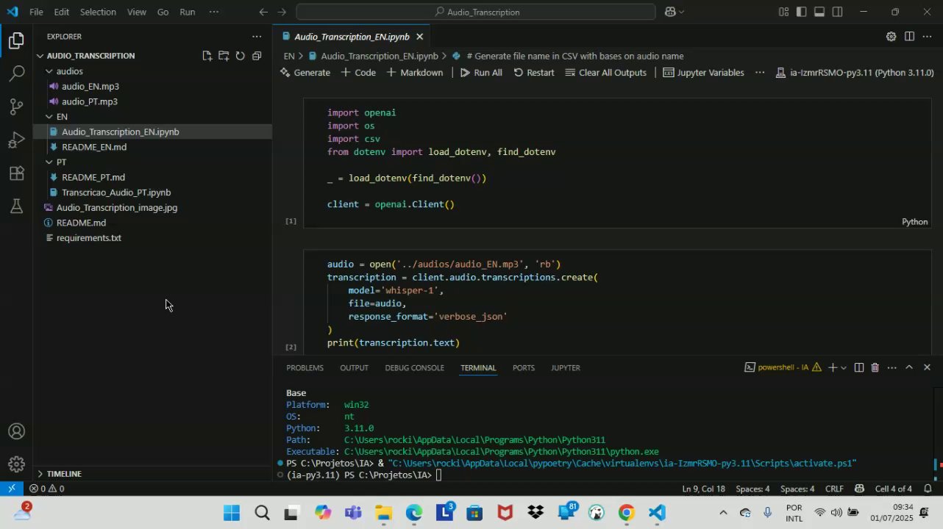Open the new terminal launch profile dropdown
Viewport: 943px width, 529px height.
point(844,367)
